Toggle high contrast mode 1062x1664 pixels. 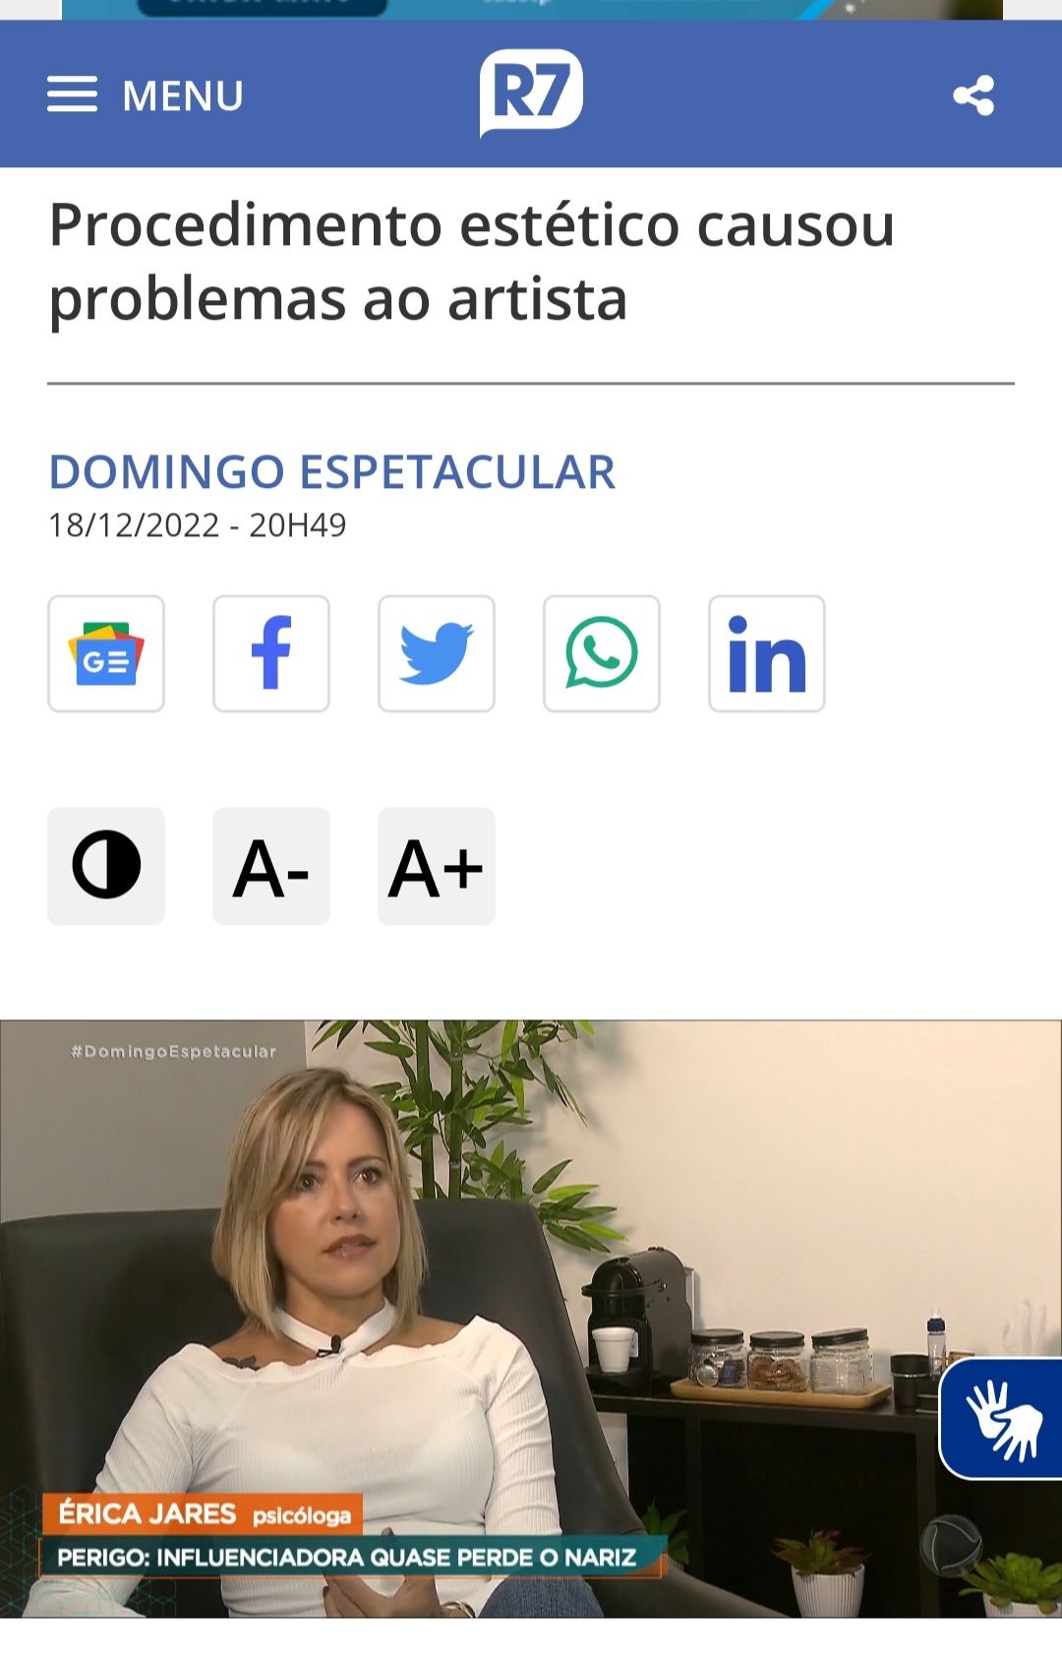click(x=106, y=866)
